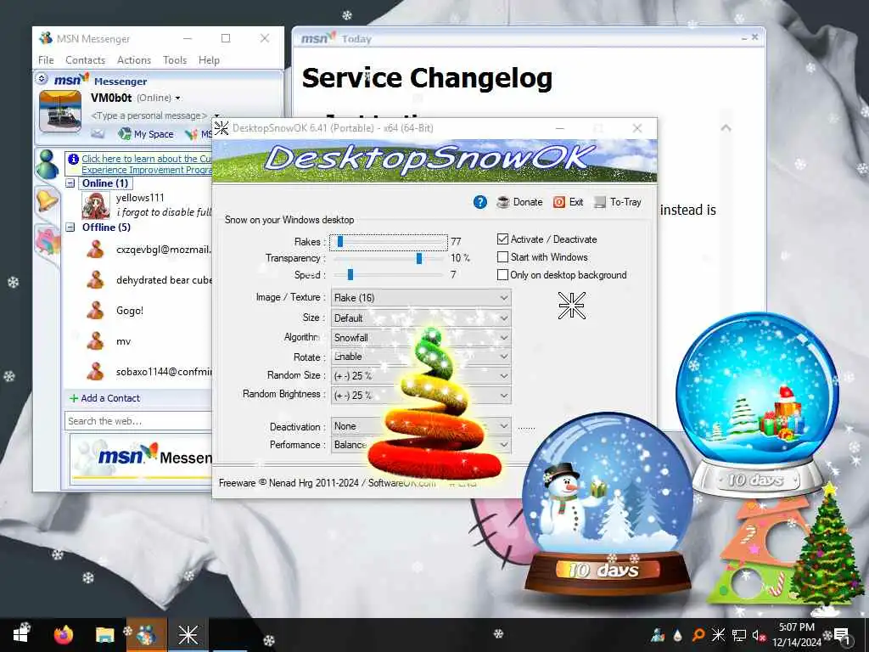
Task: Click the Online (1) group header
Action: 105,183
